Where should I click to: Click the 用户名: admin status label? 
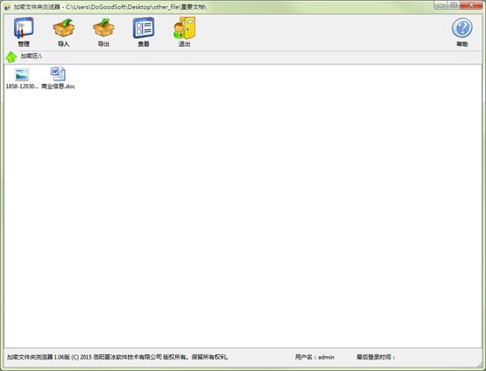pos(315,357)
